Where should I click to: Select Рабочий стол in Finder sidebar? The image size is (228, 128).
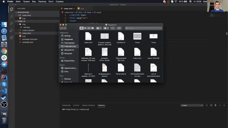(x=69, y=46)
